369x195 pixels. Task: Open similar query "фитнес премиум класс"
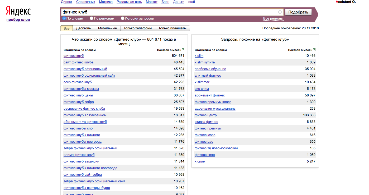tap(213, 102)
